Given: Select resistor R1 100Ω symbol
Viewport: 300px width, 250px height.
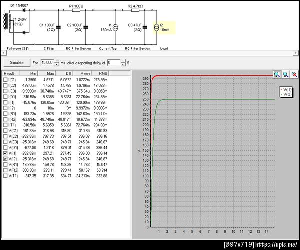Looking at the screenshot, I should (76, 10).
